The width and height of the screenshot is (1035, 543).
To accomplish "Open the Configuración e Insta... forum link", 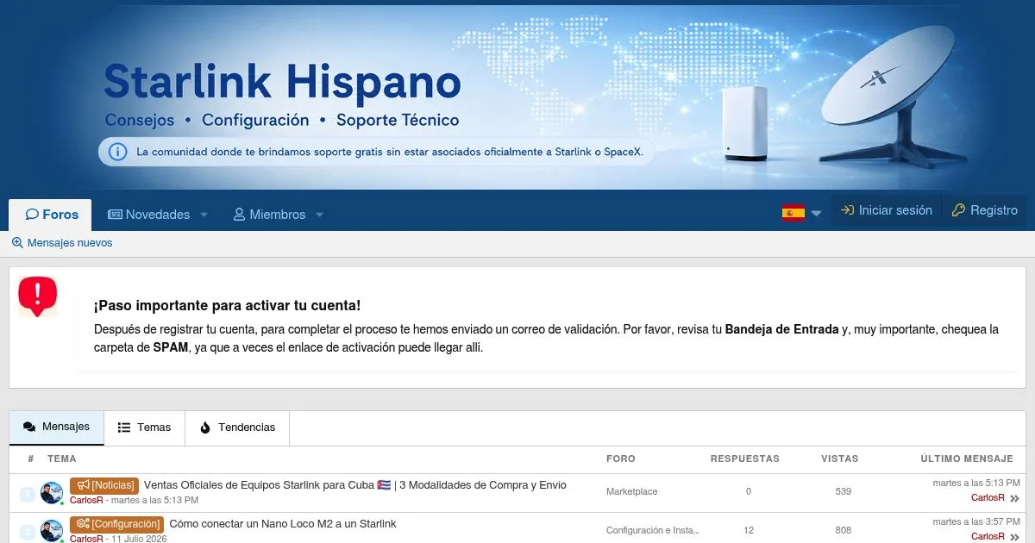I will 653,530.
